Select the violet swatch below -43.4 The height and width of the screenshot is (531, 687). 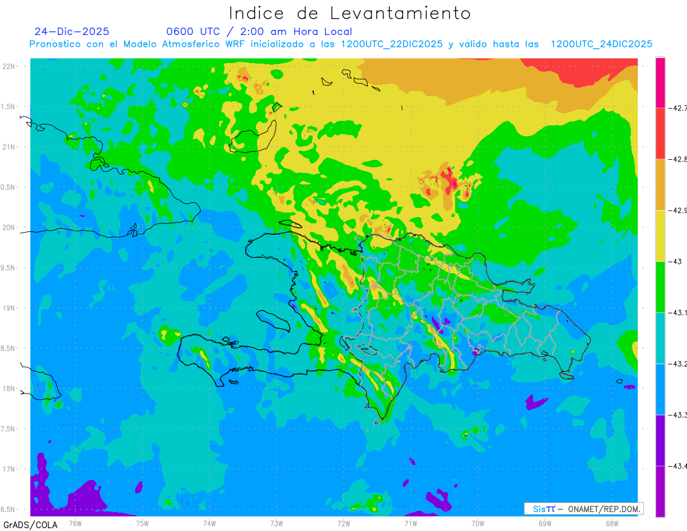click(x=660, y=491)
